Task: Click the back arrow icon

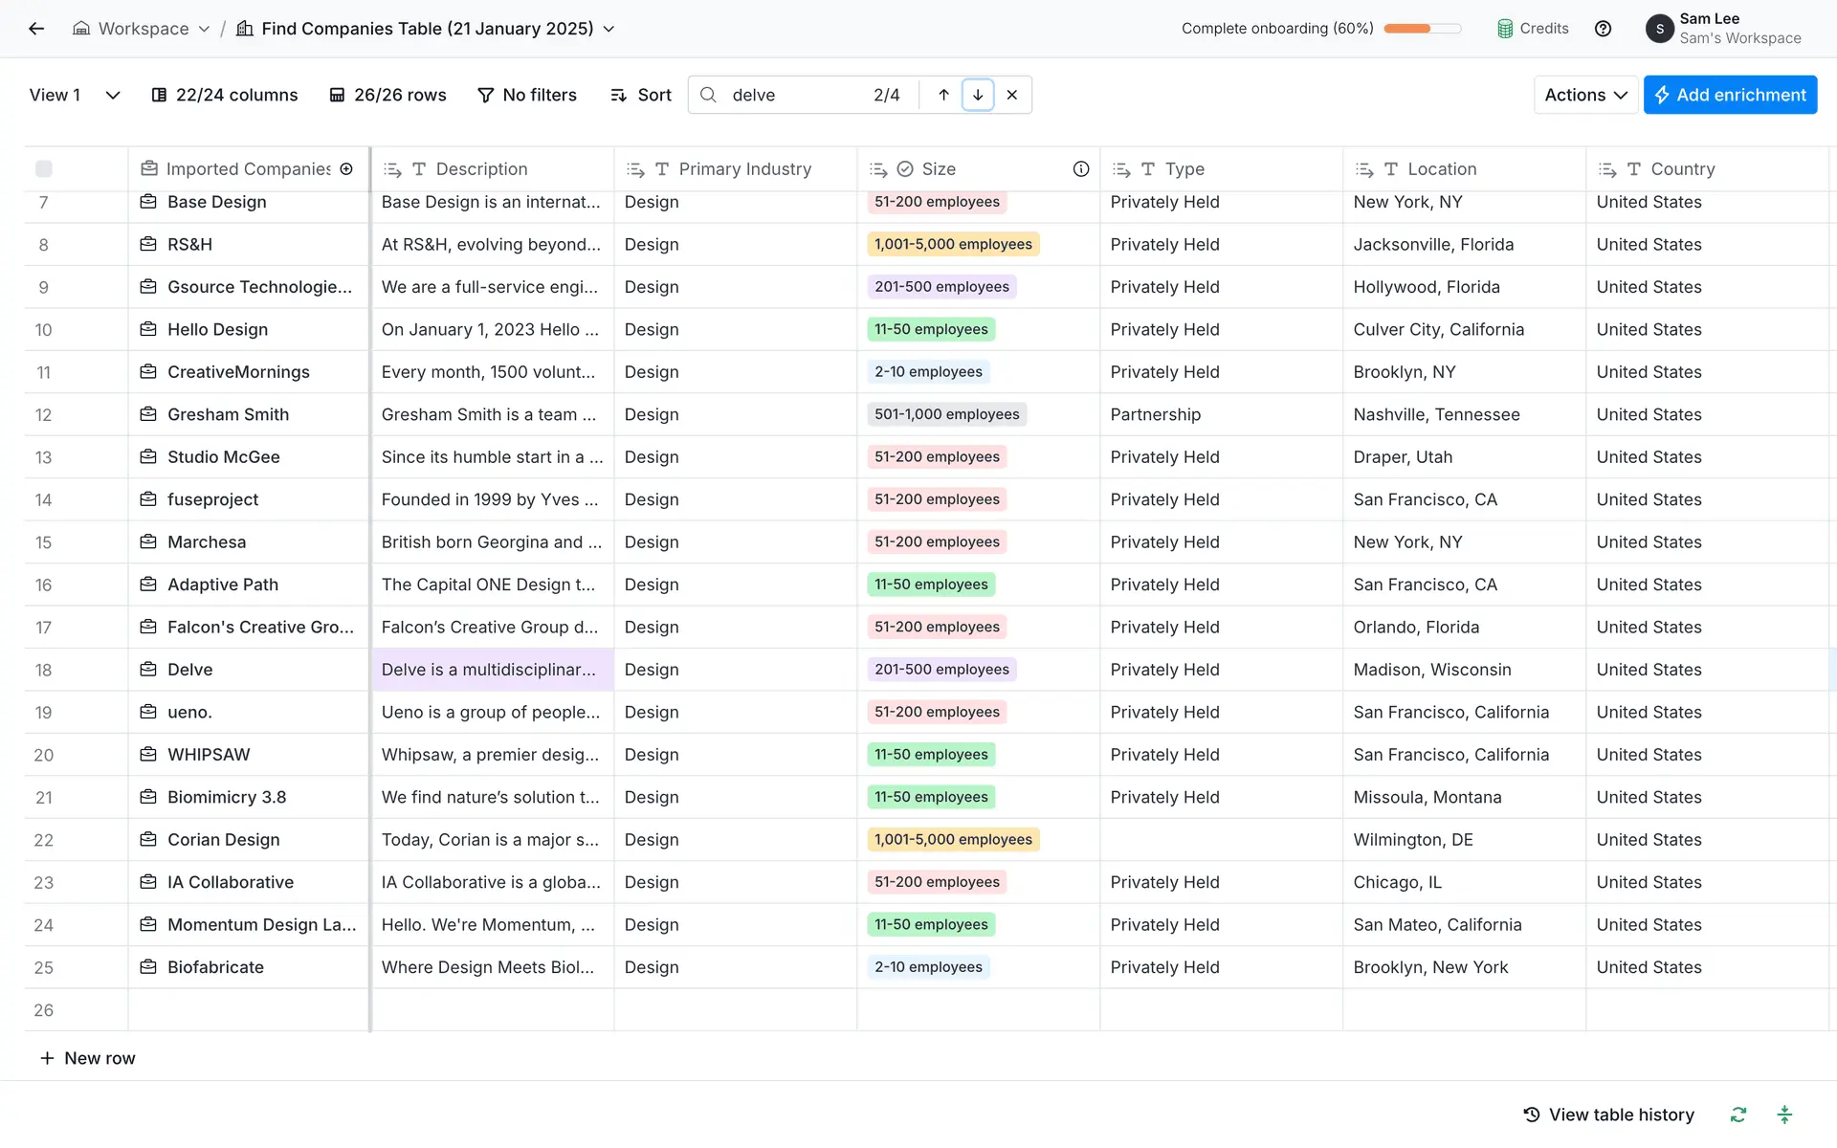Action: 36,29
